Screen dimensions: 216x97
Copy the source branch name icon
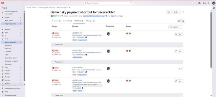[x=106, y=16]
